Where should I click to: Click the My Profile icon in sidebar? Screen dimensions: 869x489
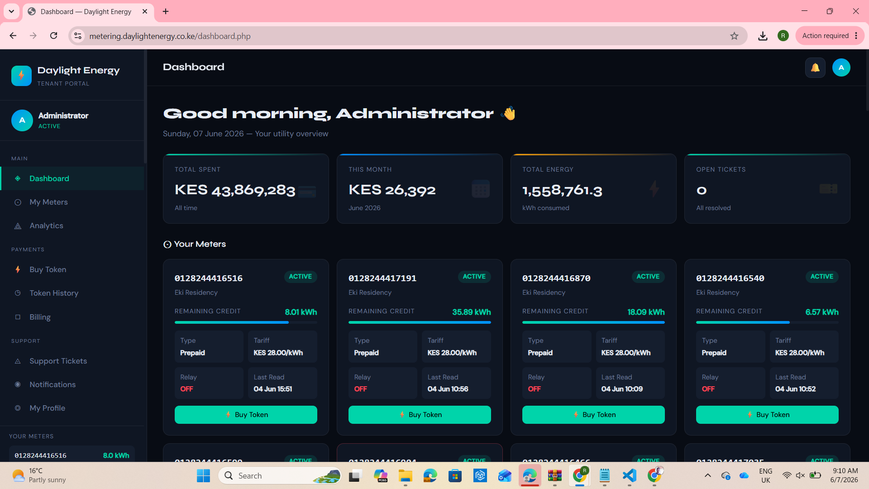pos(18,408)
